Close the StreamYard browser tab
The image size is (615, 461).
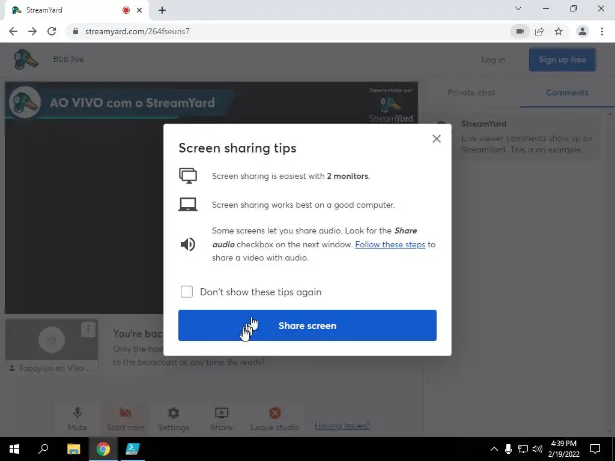(139, 10)
